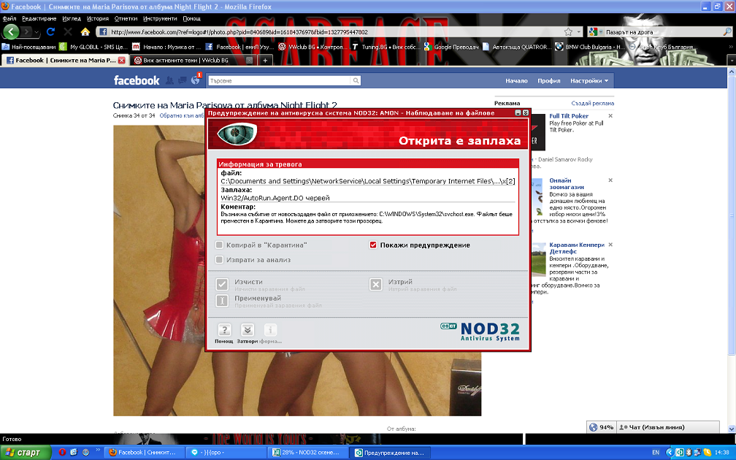The width and height of the screenshot is (736, 460).
Task: Open the Firefox home page icon
Action: click(85, 31)
